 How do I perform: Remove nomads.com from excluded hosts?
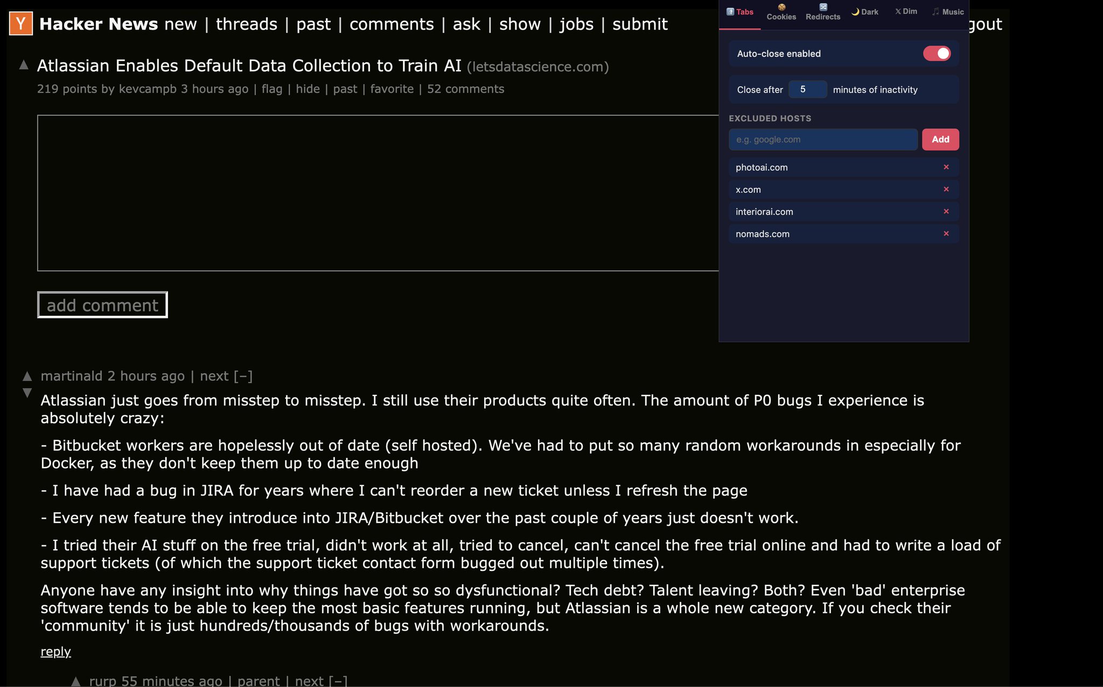[x=946, y=233]
